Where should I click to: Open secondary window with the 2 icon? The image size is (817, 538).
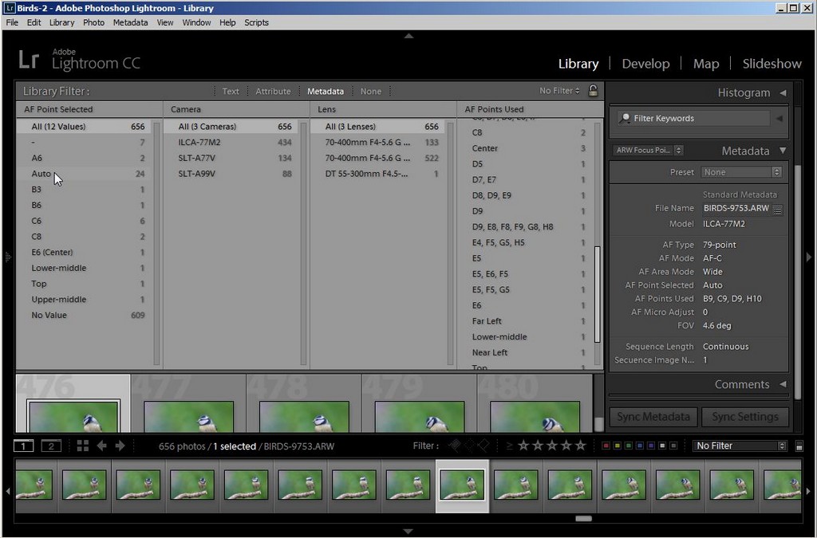50,446
